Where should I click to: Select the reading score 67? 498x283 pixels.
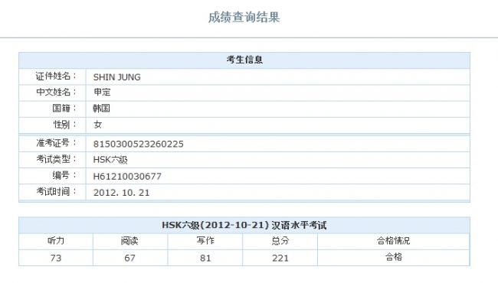[x=129, y=258]
